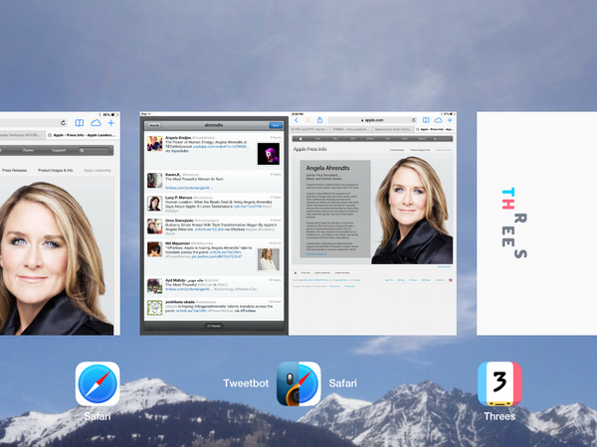The width and height of the screenshot is (597, 447).
Task: Click the Apple logo in middle Safari nav bar
Action: point(300,139)
